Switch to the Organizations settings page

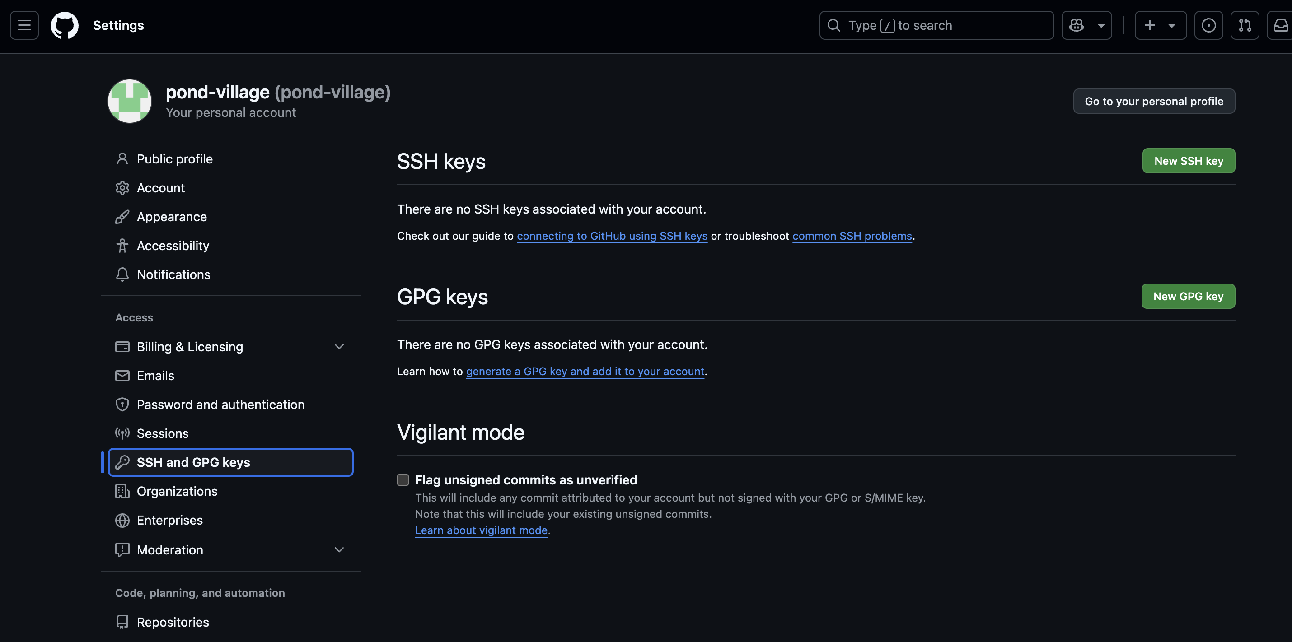(177, 491)
